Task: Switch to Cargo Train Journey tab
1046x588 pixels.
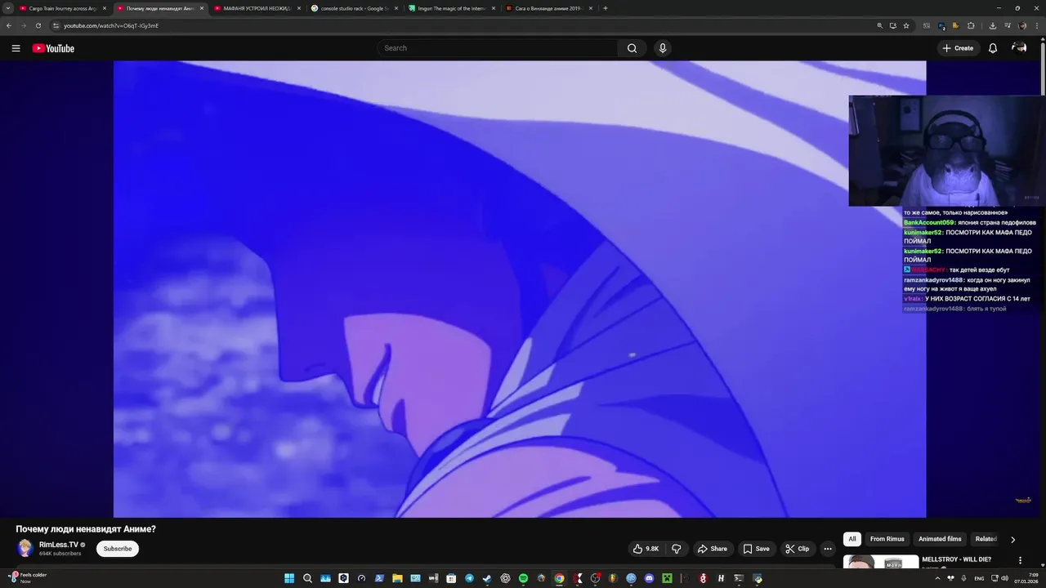Action: pyautogui.click(x=63, y=8)
